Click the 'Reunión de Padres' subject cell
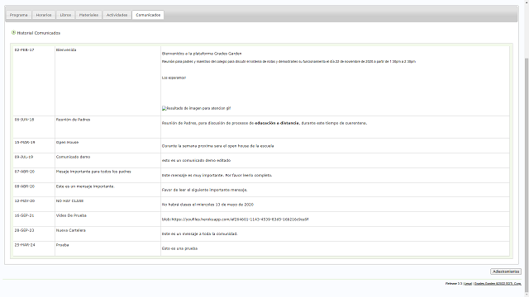The height and width of the screenshot is (297, 529). (x=107, y=127)
